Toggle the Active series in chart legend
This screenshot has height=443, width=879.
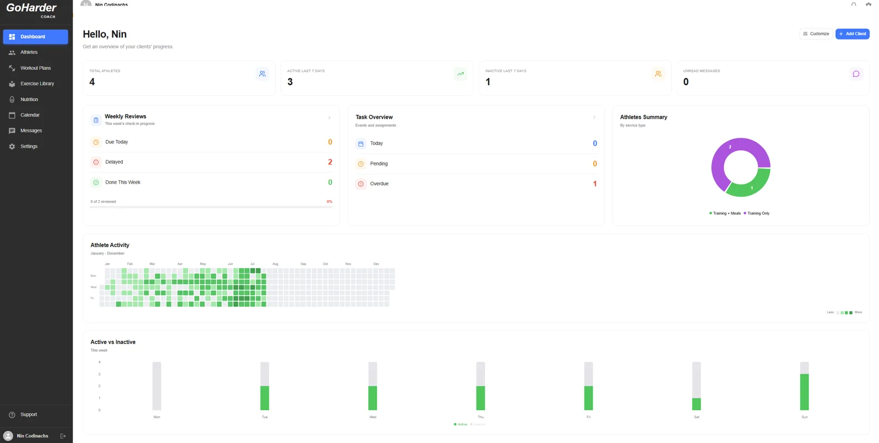[x=460, y=424]
